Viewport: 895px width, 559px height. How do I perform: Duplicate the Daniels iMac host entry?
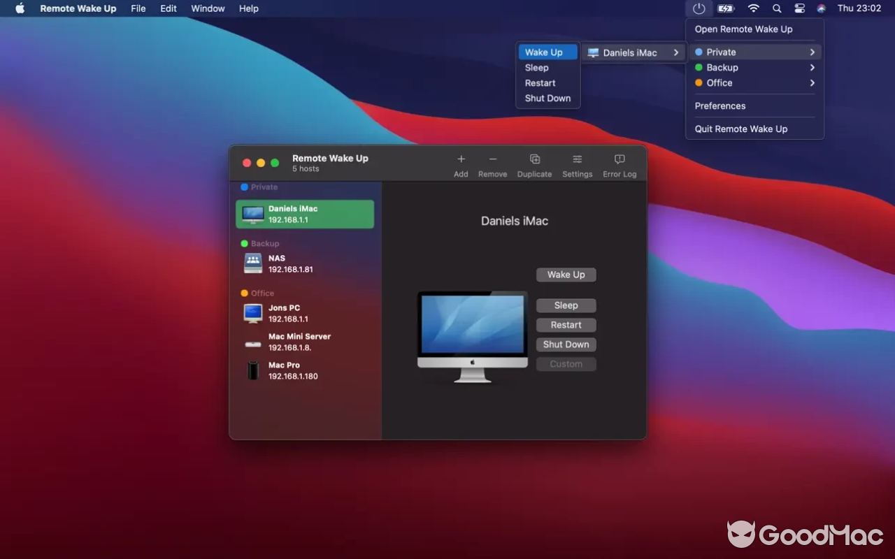[534, 164]
